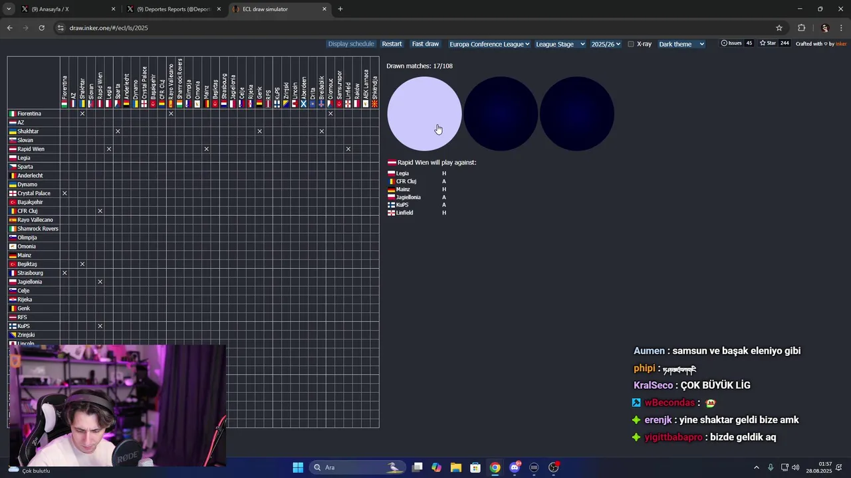Select the Shakhtar row label
This screenshot has height=478, width=851.
pos(28,131)
